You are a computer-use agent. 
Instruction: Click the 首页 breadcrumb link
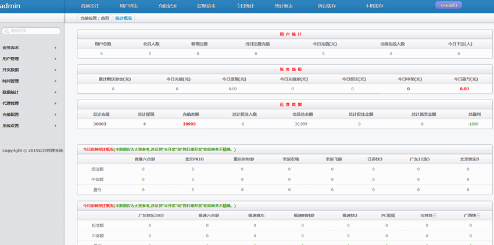point(105,19)
